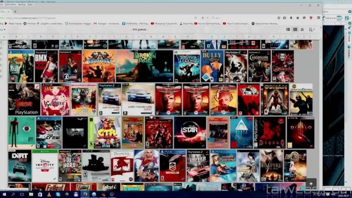Switch to the compact rows view icon
The width and height of the screenshot is (352, 198).
(x=303, y=29)
